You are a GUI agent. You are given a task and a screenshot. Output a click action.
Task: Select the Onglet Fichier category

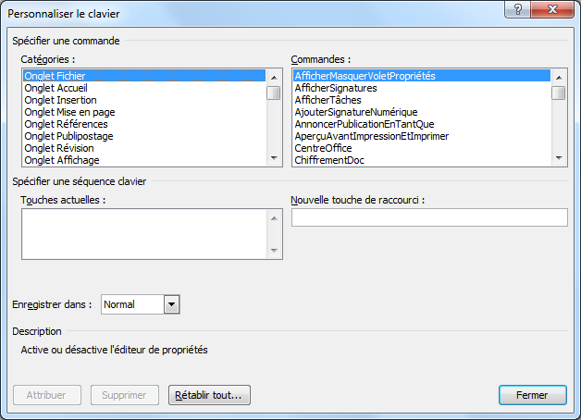144,76
